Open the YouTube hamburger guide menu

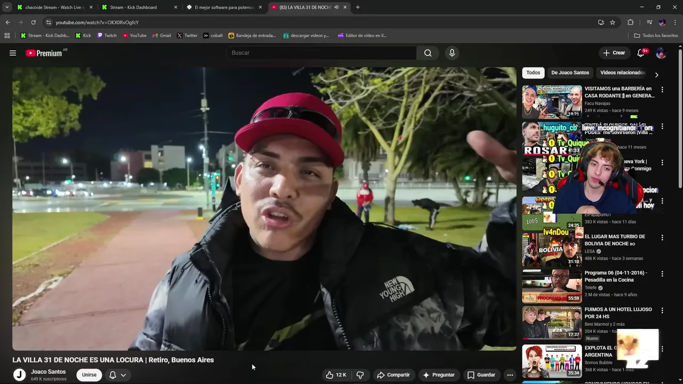point(13,53)
